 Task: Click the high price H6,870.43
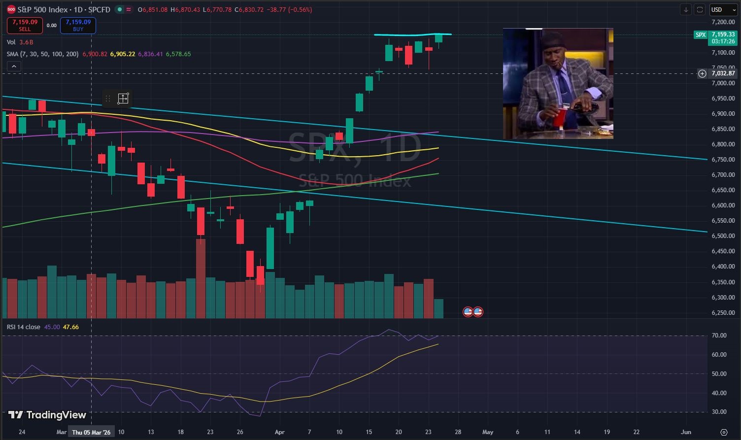[x=185, y=10]
